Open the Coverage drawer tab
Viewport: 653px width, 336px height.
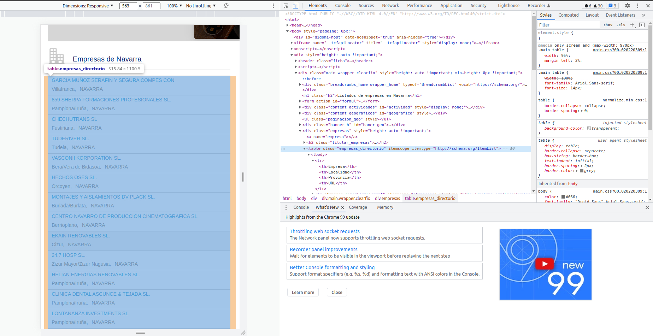point(358,207)
